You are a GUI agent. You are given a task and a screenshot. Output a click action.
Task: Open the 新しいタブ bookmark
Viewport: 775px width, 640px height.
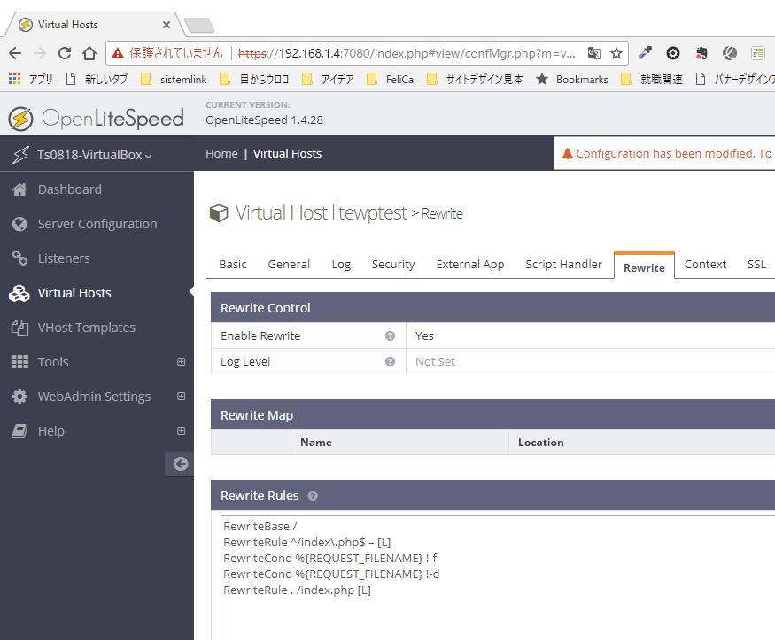(x=97, y=79)
